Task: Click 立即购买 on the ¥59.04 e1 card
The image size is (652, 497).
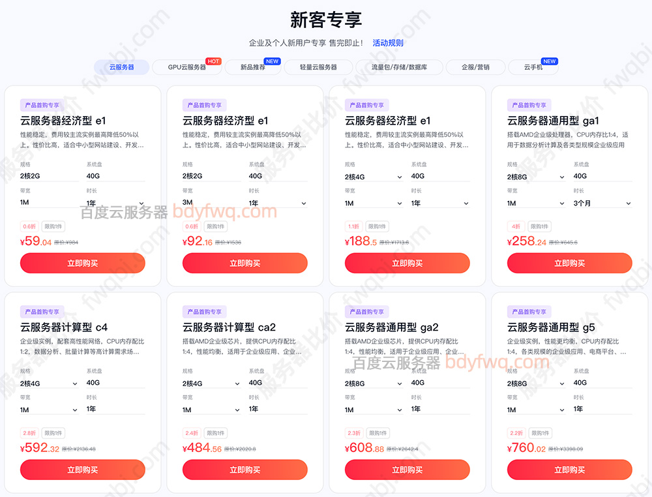Action: click(x=82, y=263)
